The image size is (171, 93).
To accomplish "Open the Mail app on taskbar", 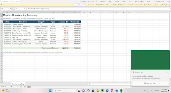I will (117, 90).
